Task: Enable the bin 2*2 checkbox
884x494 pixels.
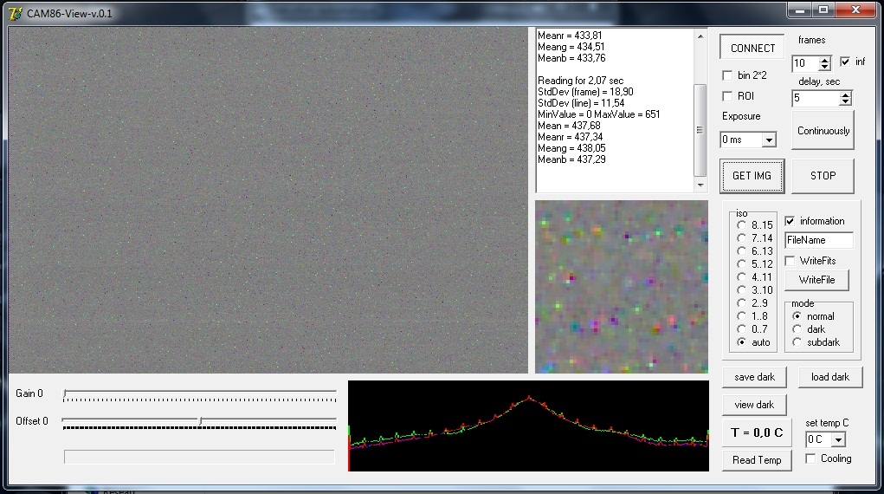Action: (727, 75)
